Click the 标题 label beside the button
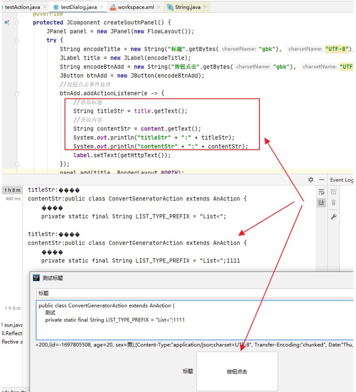This screenshot has height=392, width=356. point(188,371)
